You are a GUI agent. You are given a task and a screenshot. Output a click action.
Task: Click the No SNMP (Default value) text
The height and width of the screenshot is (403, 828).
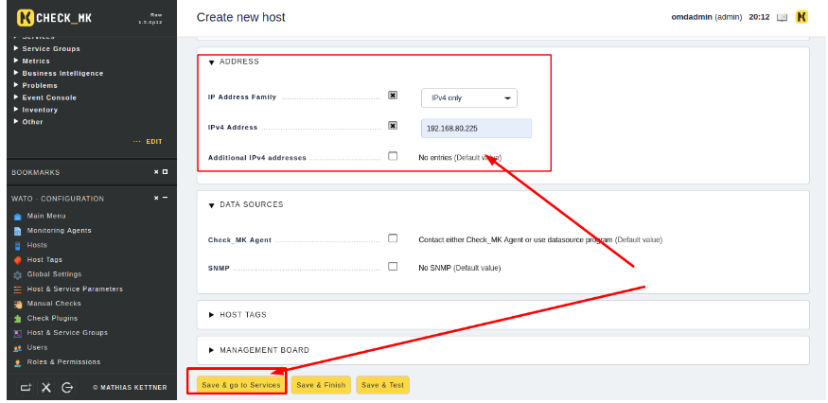tap(459, 268)
